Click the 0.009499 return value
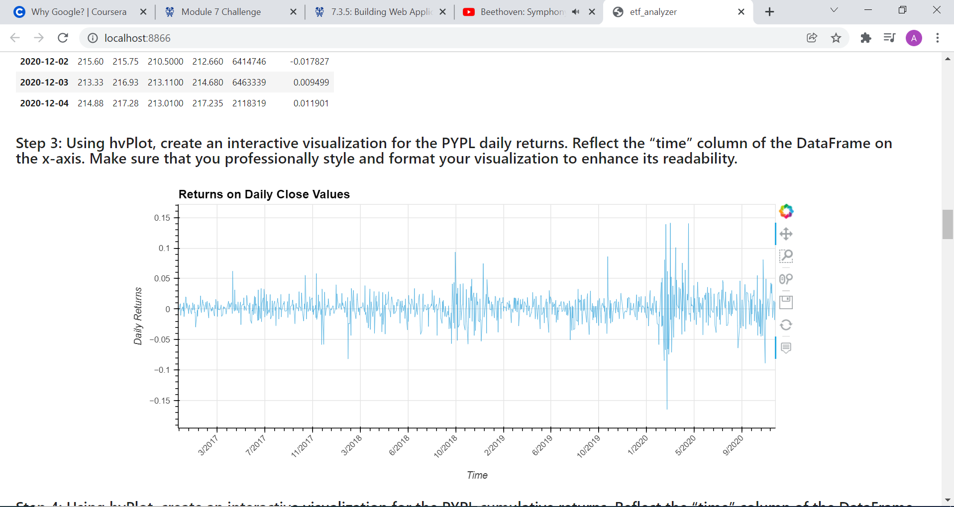The image size is (954, 507). pos(311,83)
